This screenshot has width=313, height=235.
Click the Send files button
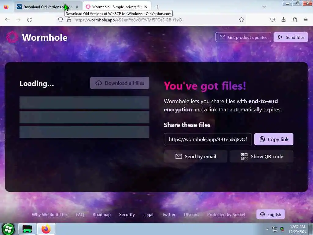(x=291, y=37)
